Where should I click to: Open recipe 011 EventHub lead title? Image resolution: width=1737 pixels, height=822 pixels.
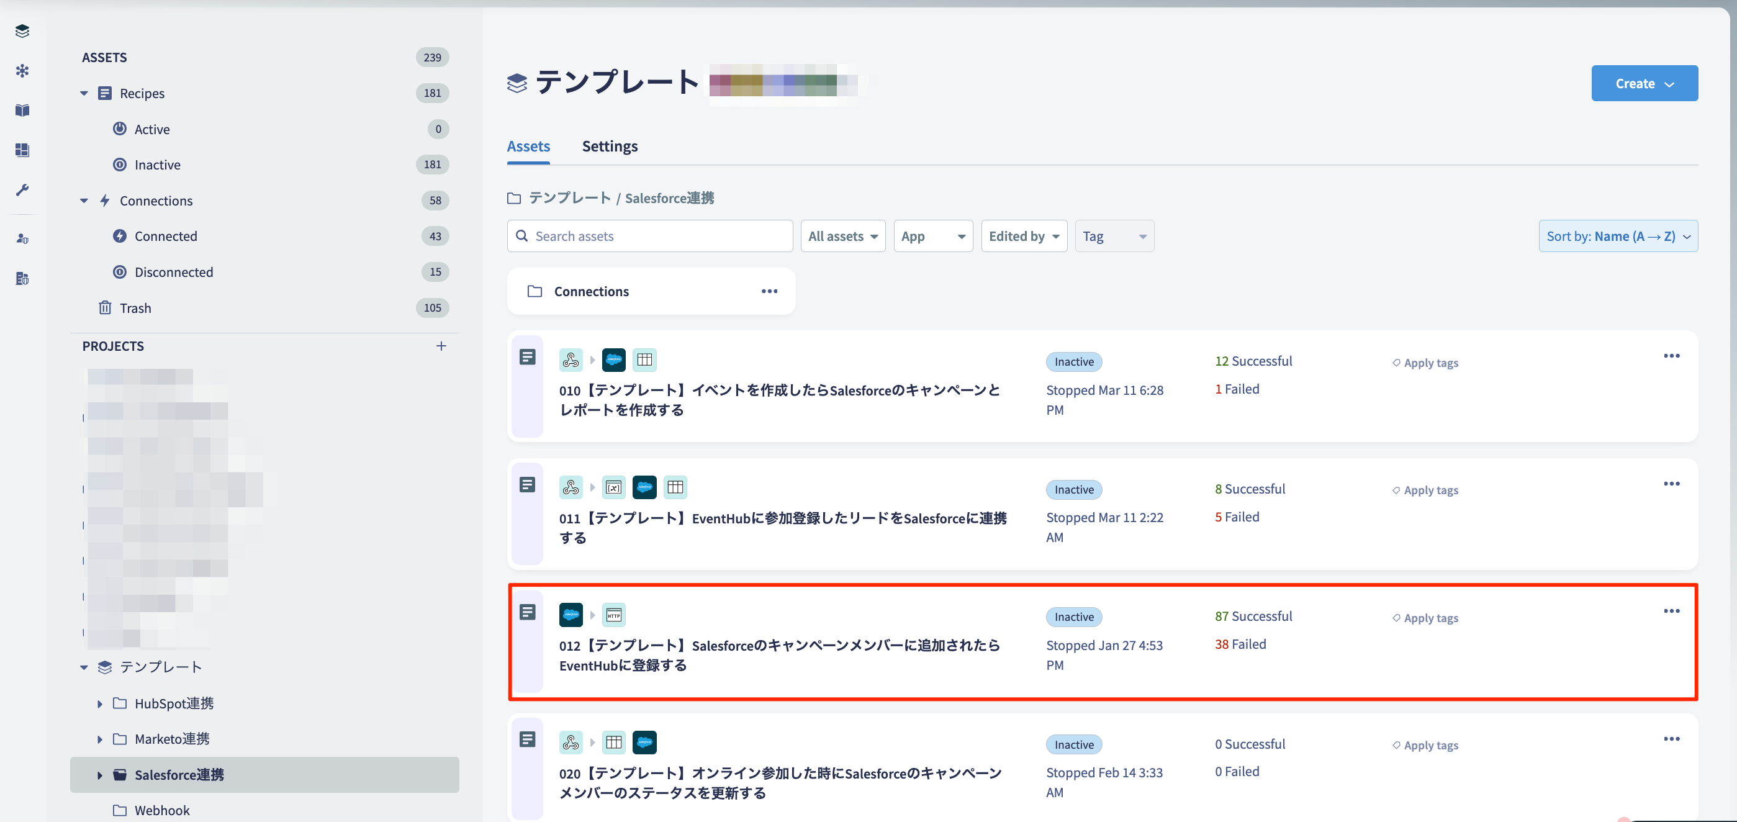point(782,529)
